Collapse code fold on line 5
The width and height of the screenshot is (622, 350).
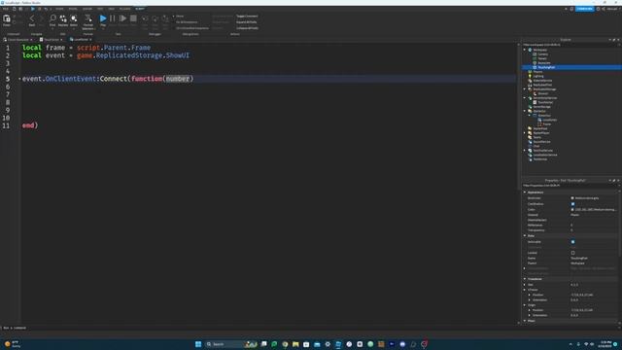[x=19, y=79]
